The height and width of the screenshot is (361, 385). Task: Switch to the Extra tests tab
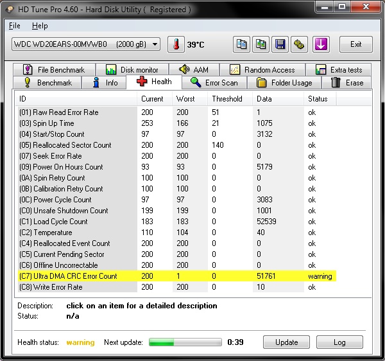point(339,70)
